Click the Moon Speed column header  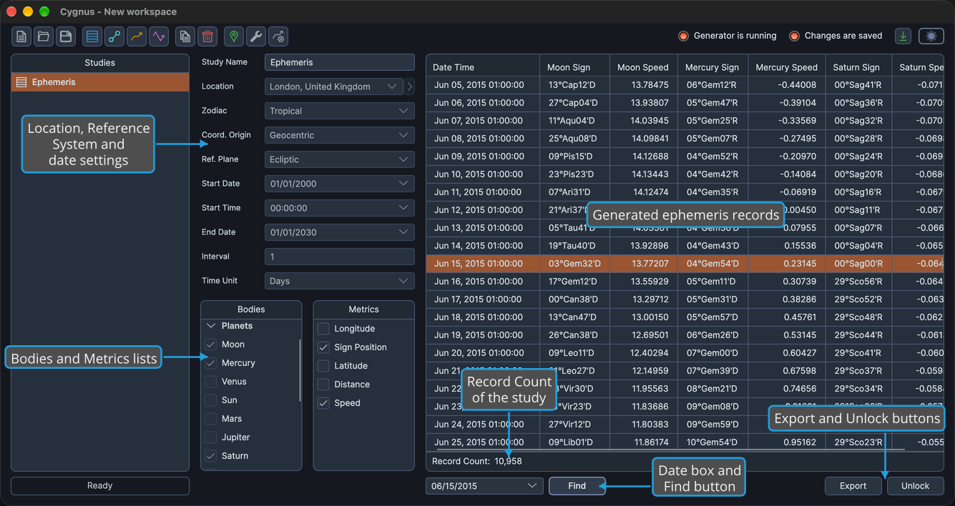pos(645,67)
